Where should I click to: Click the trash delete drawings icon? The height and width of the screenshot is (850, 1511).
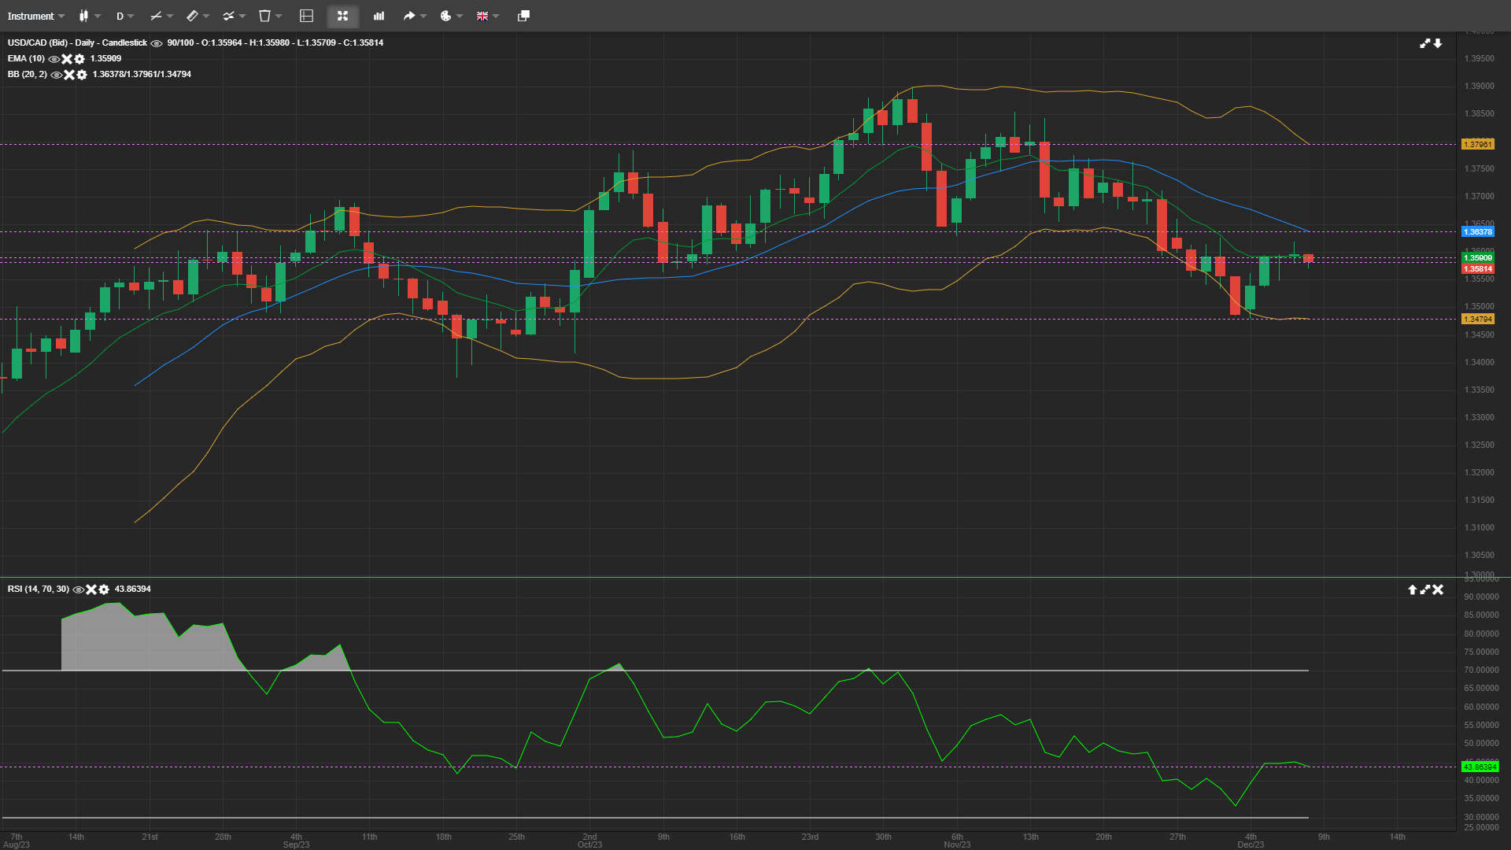point(264,16)
